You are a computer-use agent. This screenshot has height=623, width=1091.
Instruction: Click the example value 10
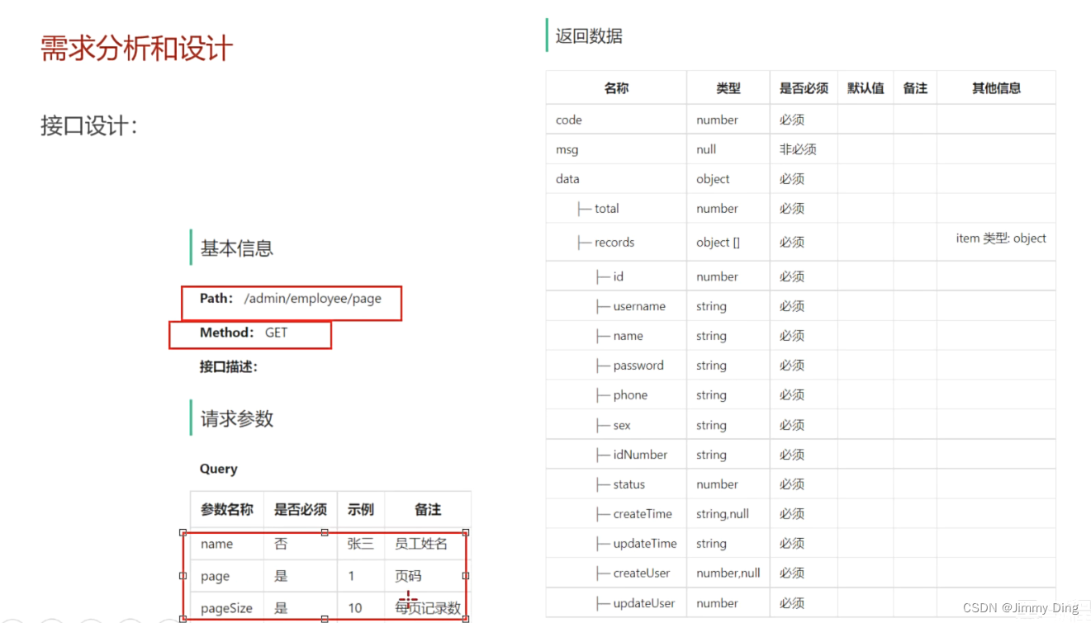coord(355,608)
